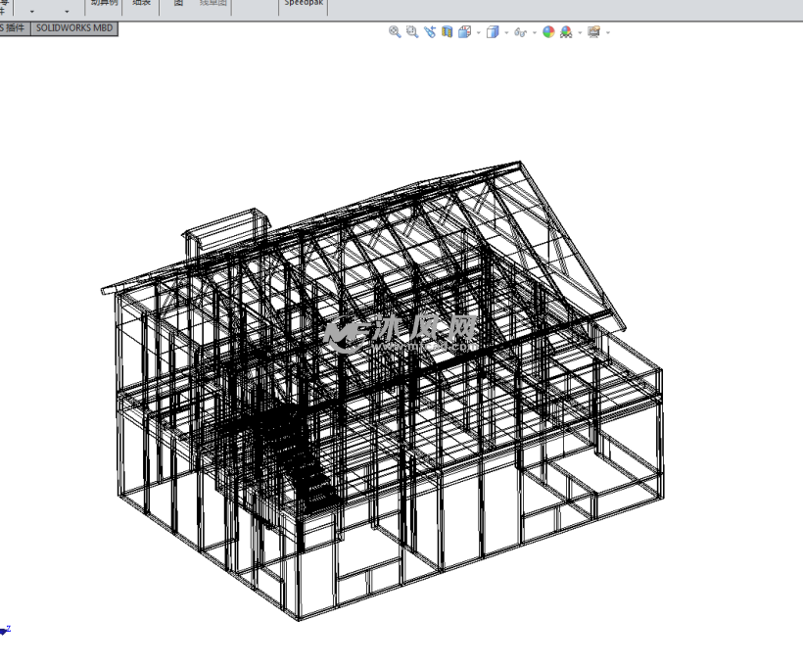Expand the Apply Scene dropdown arrow
Viewport: 803px width, 668px height.
pyautogui.click(x=579, y=32)
